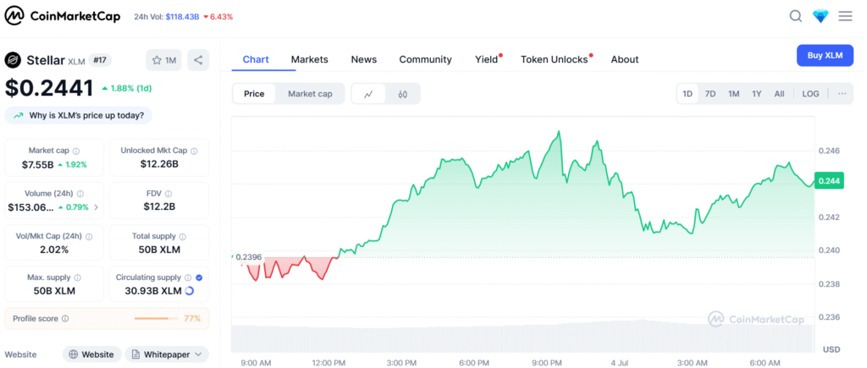This screenshot has height=368, width=867.
Task: Click the Buy XLM button
Action: [825, 56]
